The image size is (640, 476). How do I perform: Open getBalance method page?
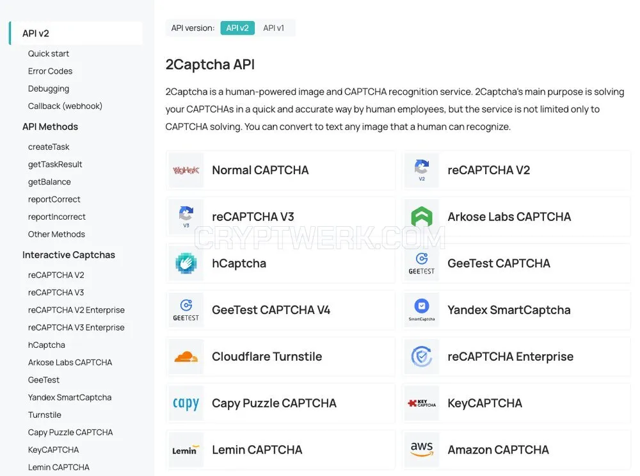pyautogui.click(x=49, y=182)
